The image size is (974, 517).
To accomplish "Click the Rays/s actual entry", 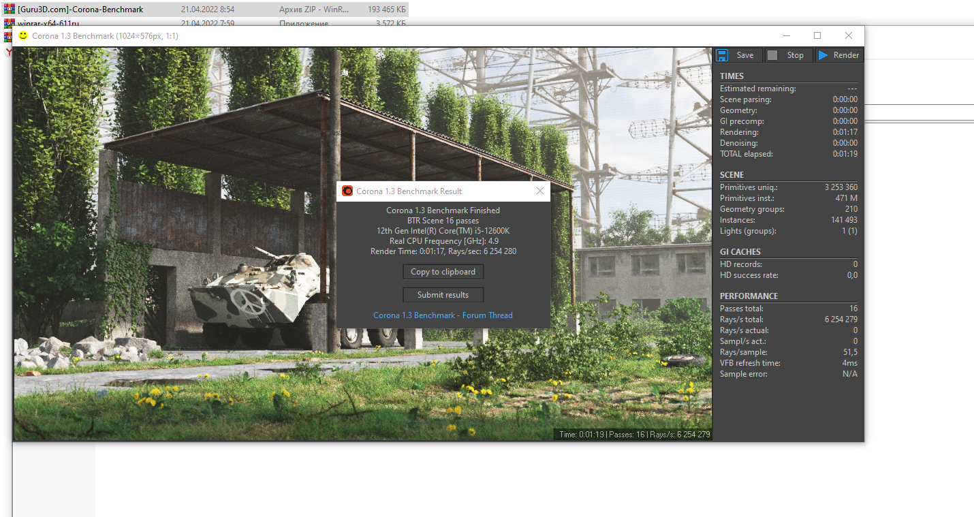I will click(x=789, y=330).
